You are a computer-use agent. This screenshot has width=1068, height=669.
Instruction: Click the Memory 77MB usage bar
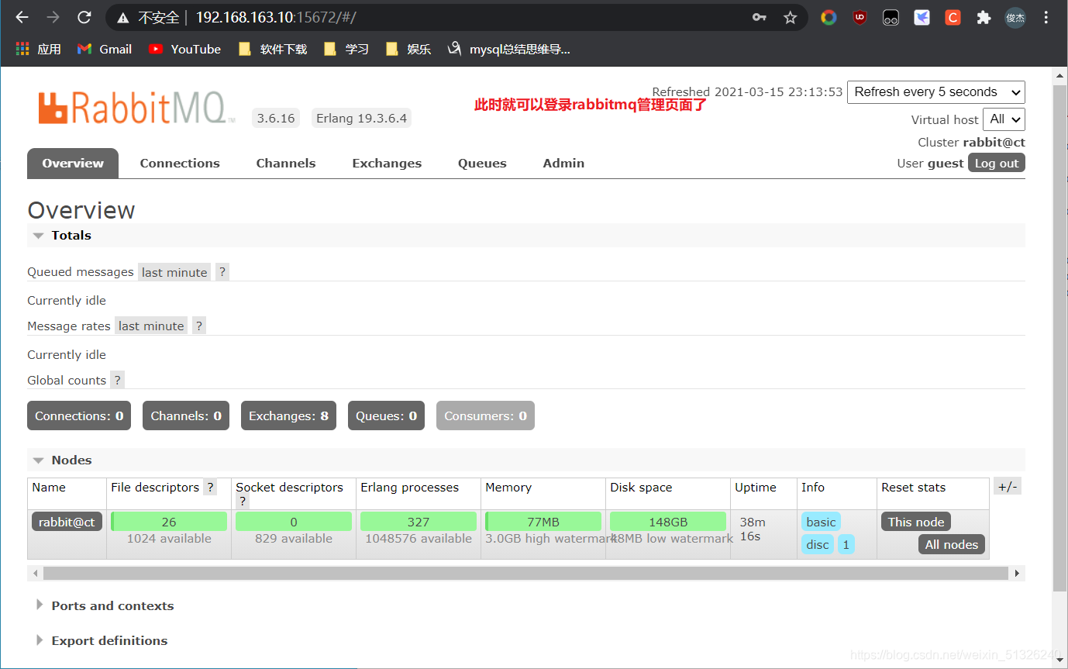tap(543, 522)
